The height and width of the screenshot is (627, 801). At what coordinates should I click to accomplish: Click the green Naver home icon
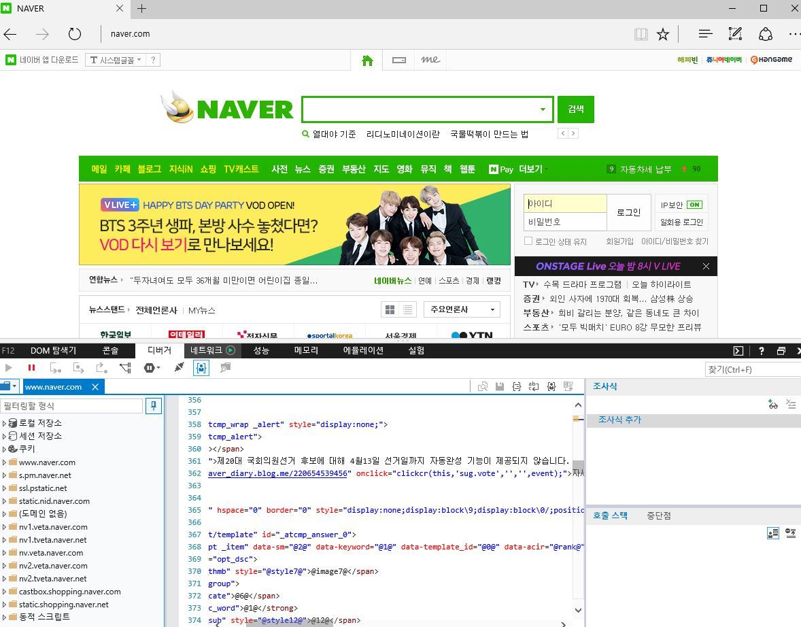(x=367, y=61)
